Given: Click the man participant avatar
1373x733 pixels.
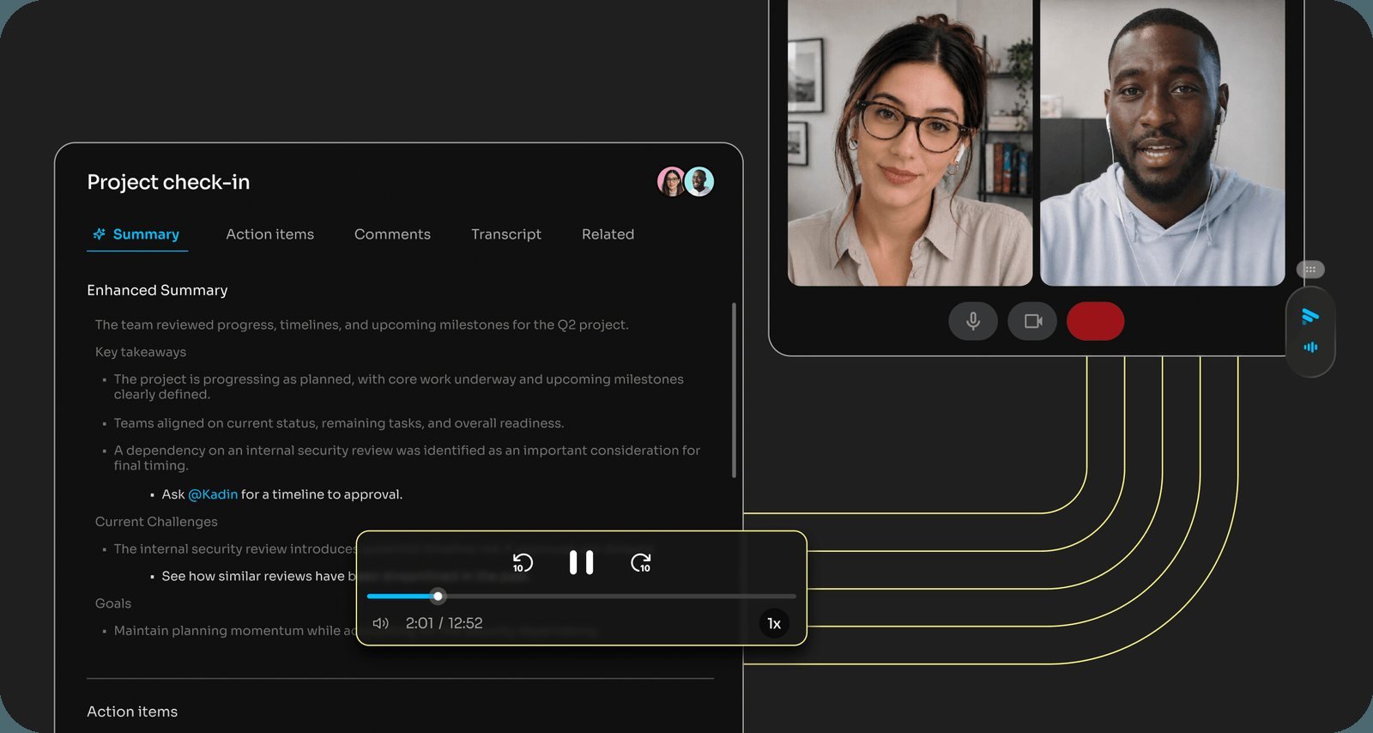Looking at the screenshot, I should pos(699,181).
